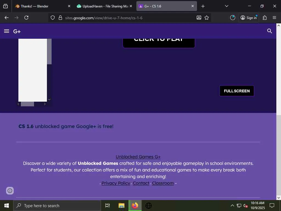Open the G+ site hamburger navigation menu
281x211 pixels.
click(7, 31)
